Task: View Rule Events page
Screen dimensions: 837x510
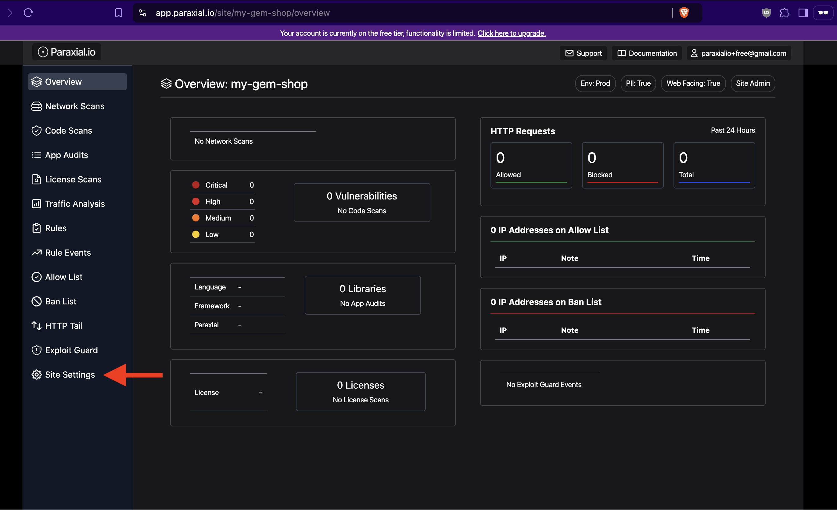Action: pyautogui.click(x=77, y=253)
